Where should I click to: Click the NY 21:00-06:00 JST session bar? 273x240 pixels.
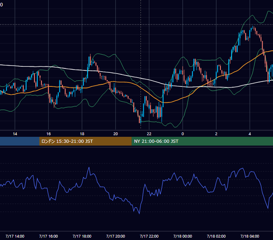(x=202, y=141)
